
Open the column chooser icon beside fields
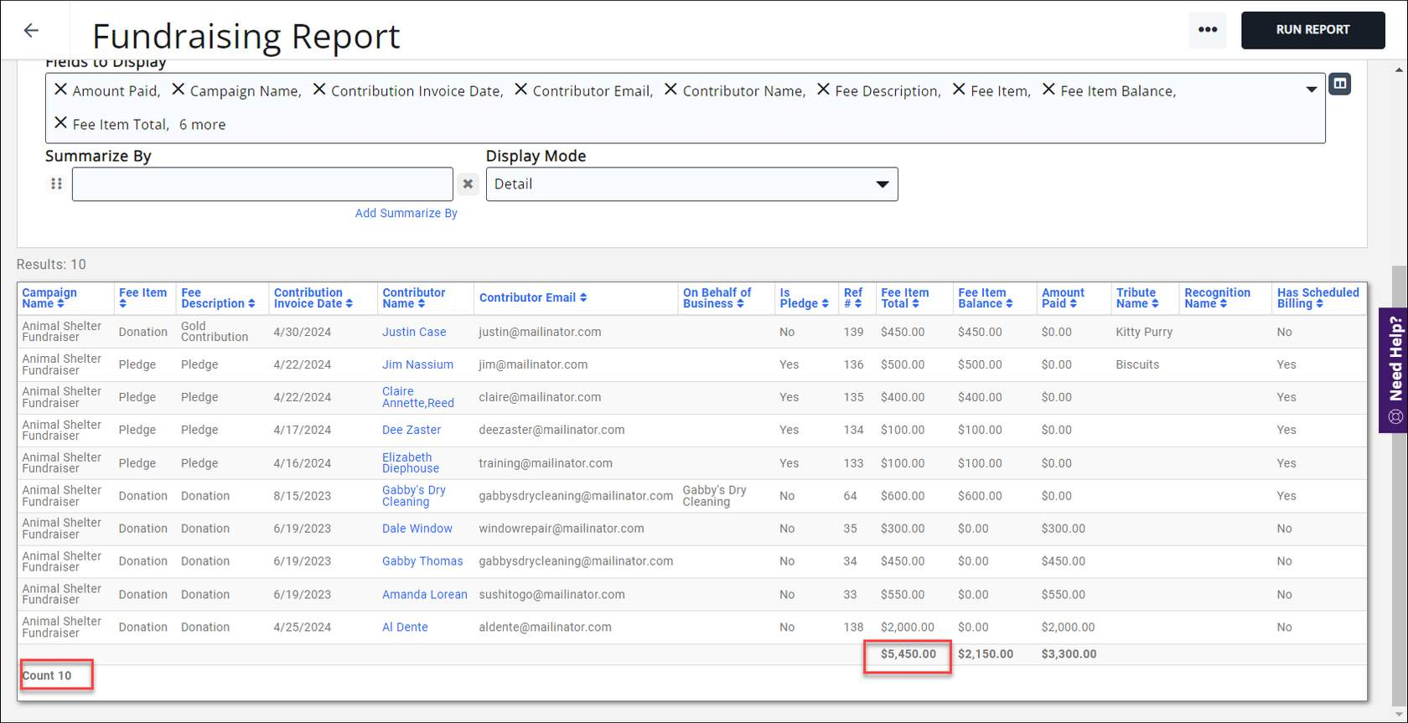1339,84
